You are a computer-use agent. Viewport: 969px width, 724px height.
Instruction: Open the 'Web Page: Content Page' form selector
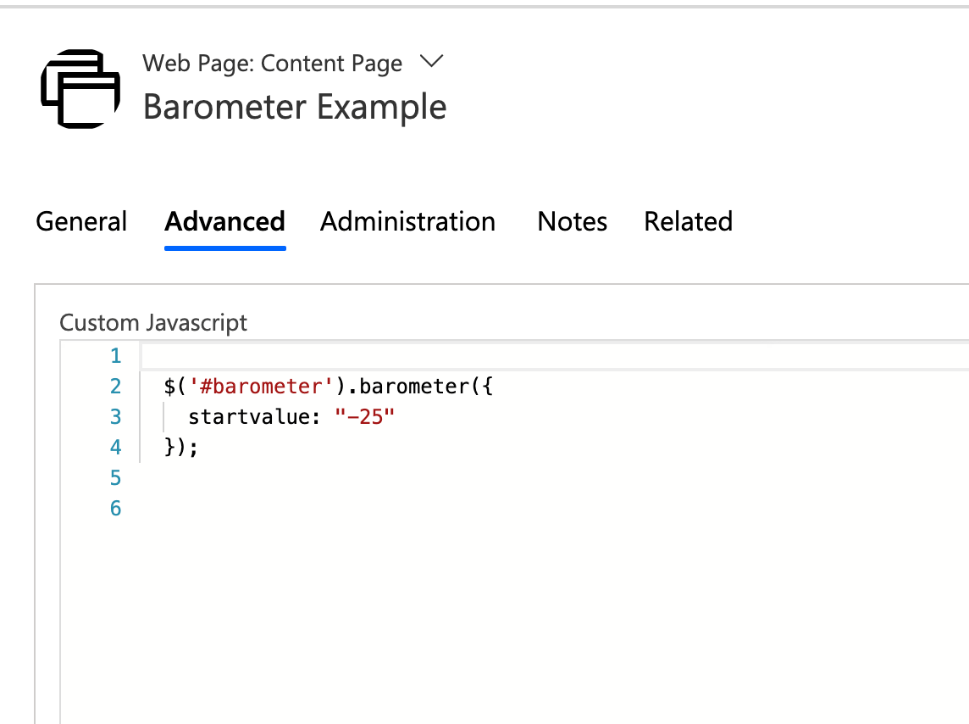[272, 63]
